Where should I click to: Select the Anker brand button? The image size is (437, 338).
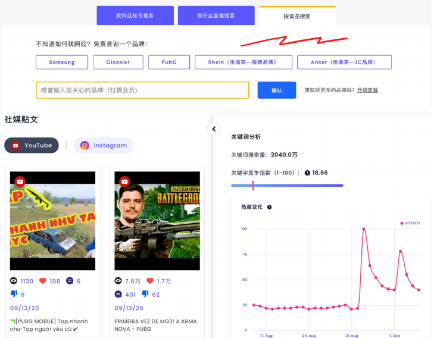tap(344, 62)
